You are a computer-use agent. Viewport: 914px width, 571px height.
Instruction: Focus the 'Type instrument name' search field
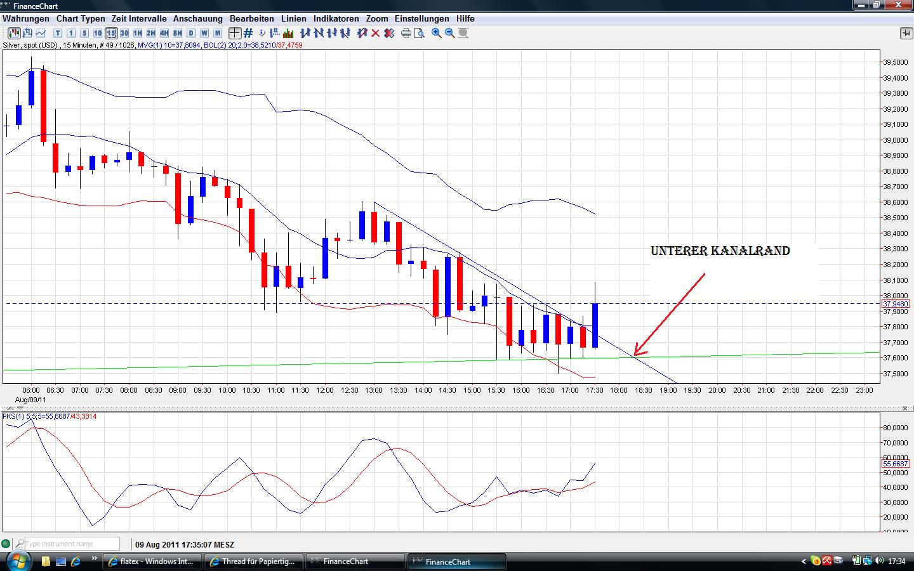(x=71, y=544)
